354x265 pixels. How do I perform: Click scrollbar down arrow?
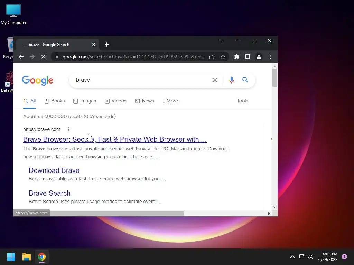click(x=274, y=207)
